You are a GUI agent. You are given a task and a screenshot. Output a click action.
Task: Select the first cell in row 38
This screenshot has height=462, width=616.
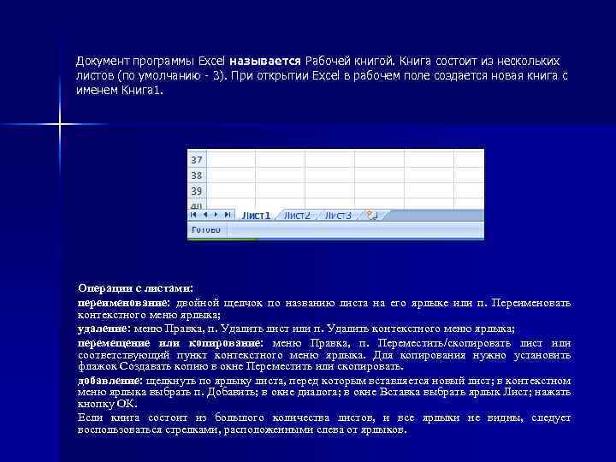pos(231,175)
